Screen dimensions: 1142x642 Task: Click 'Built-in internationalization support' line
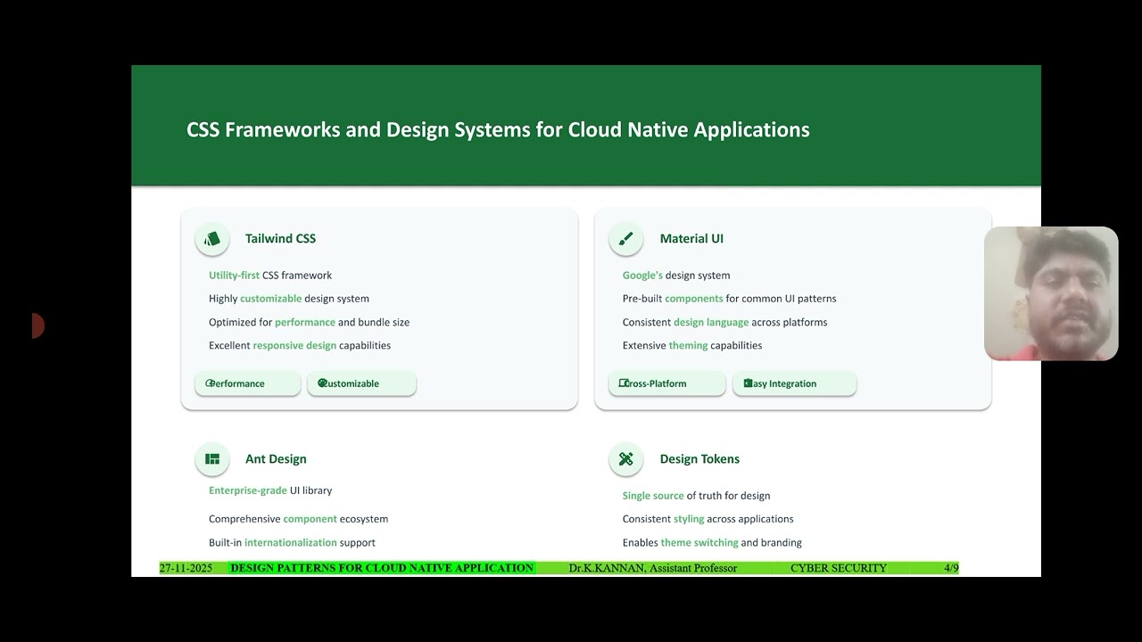[x=292, y=542]
